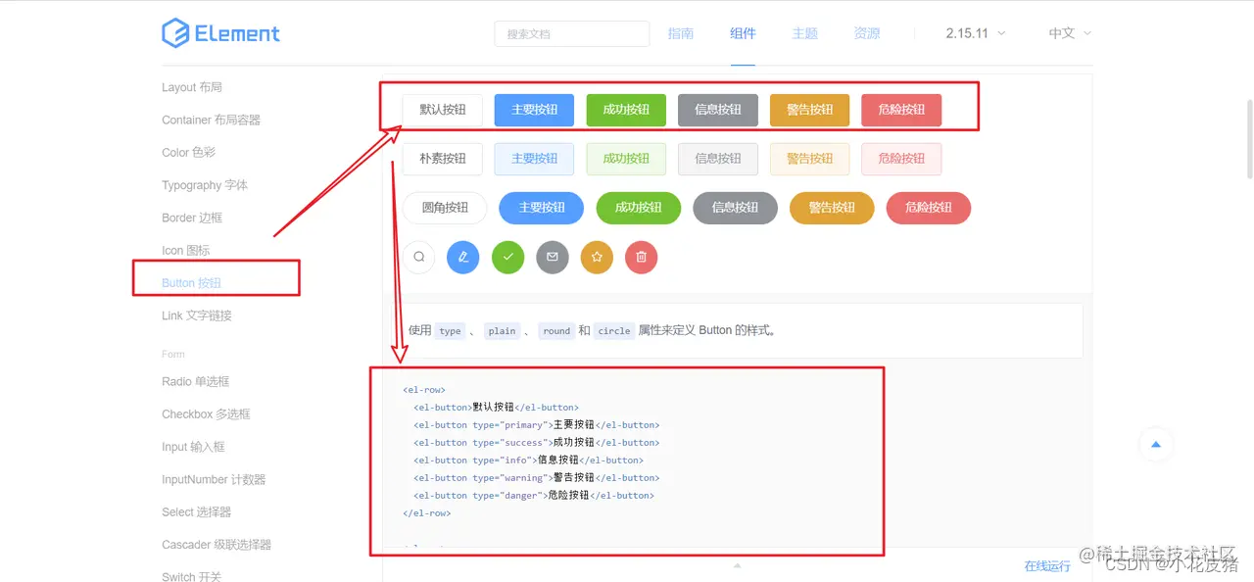The height and width of the screenshot is (582, 1254).
Task: Click the plain 朴素按钮 button
Action: pos(442,159)
